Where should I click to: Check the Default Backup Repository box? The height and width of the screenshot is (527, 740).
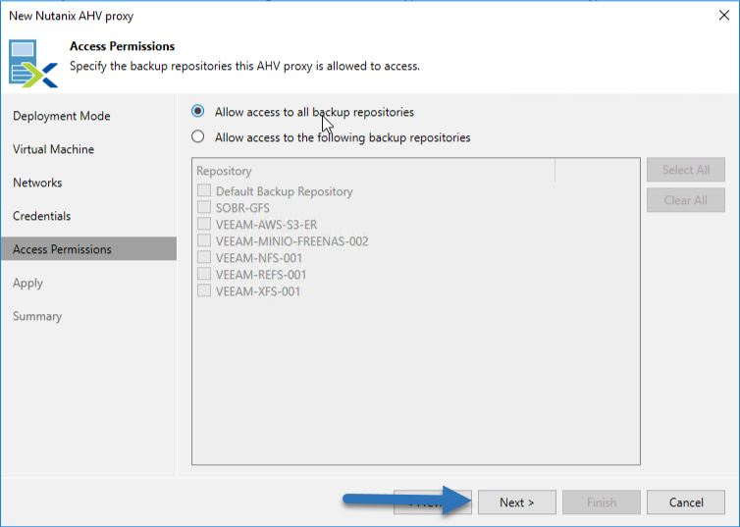(x=204, y=190)
